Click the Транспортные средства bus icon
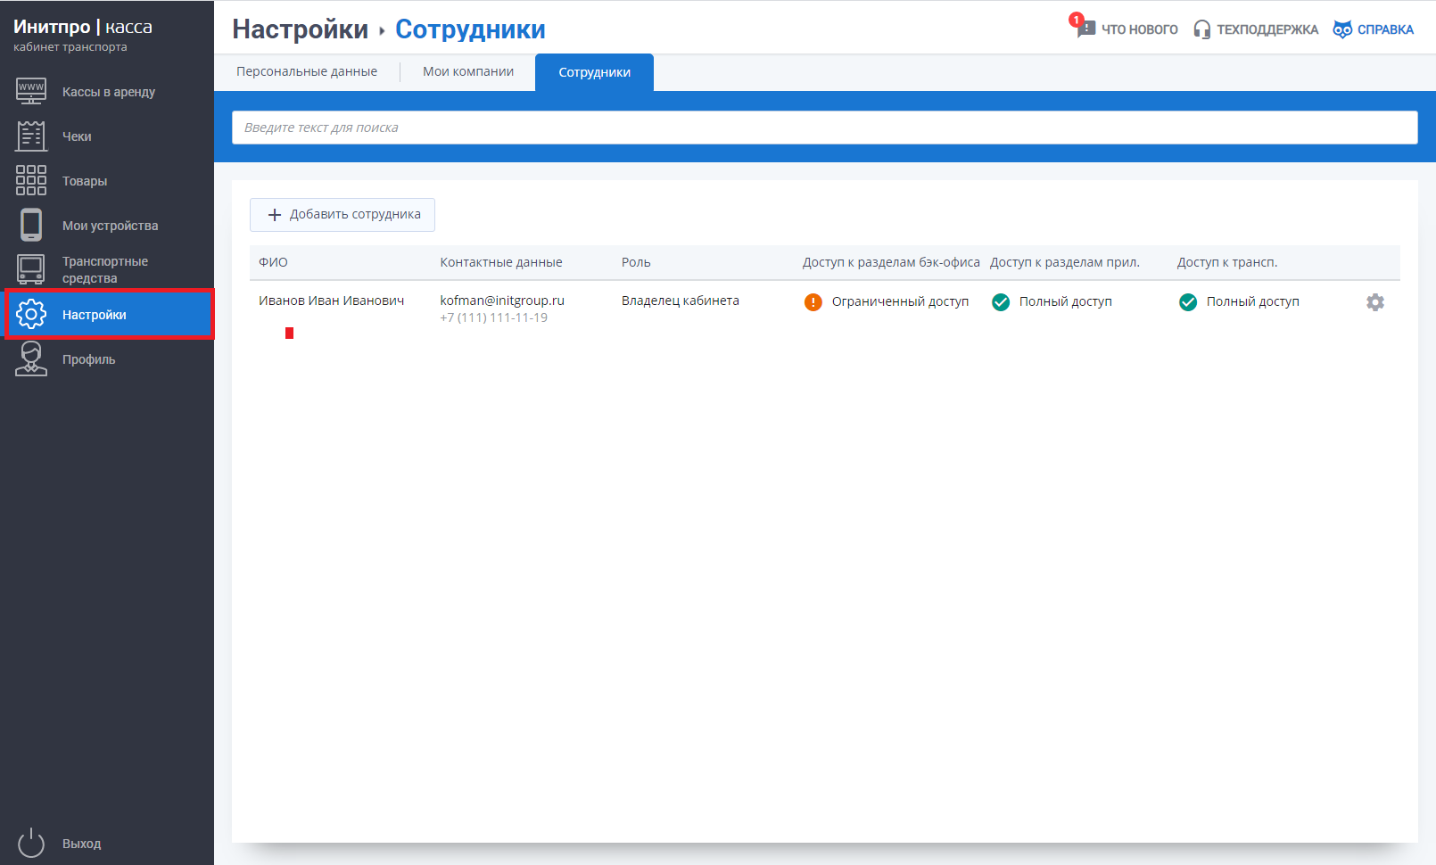Image resolution: width=1436 pixels, height=865 pixels. [x=31, y=269]
